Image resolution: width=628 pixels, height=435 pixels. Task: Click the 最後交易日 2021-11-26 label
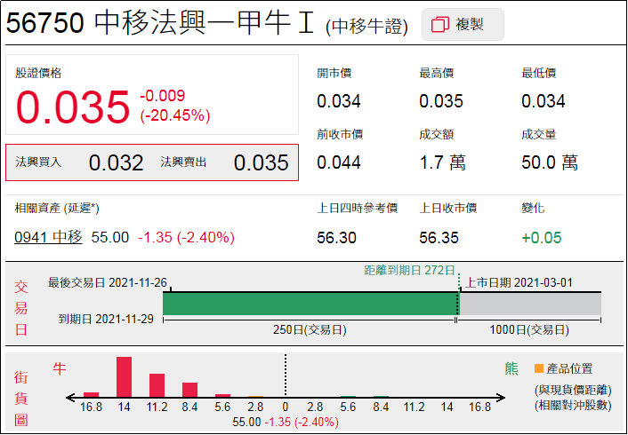pyautogui.click(x=108, y=283)
